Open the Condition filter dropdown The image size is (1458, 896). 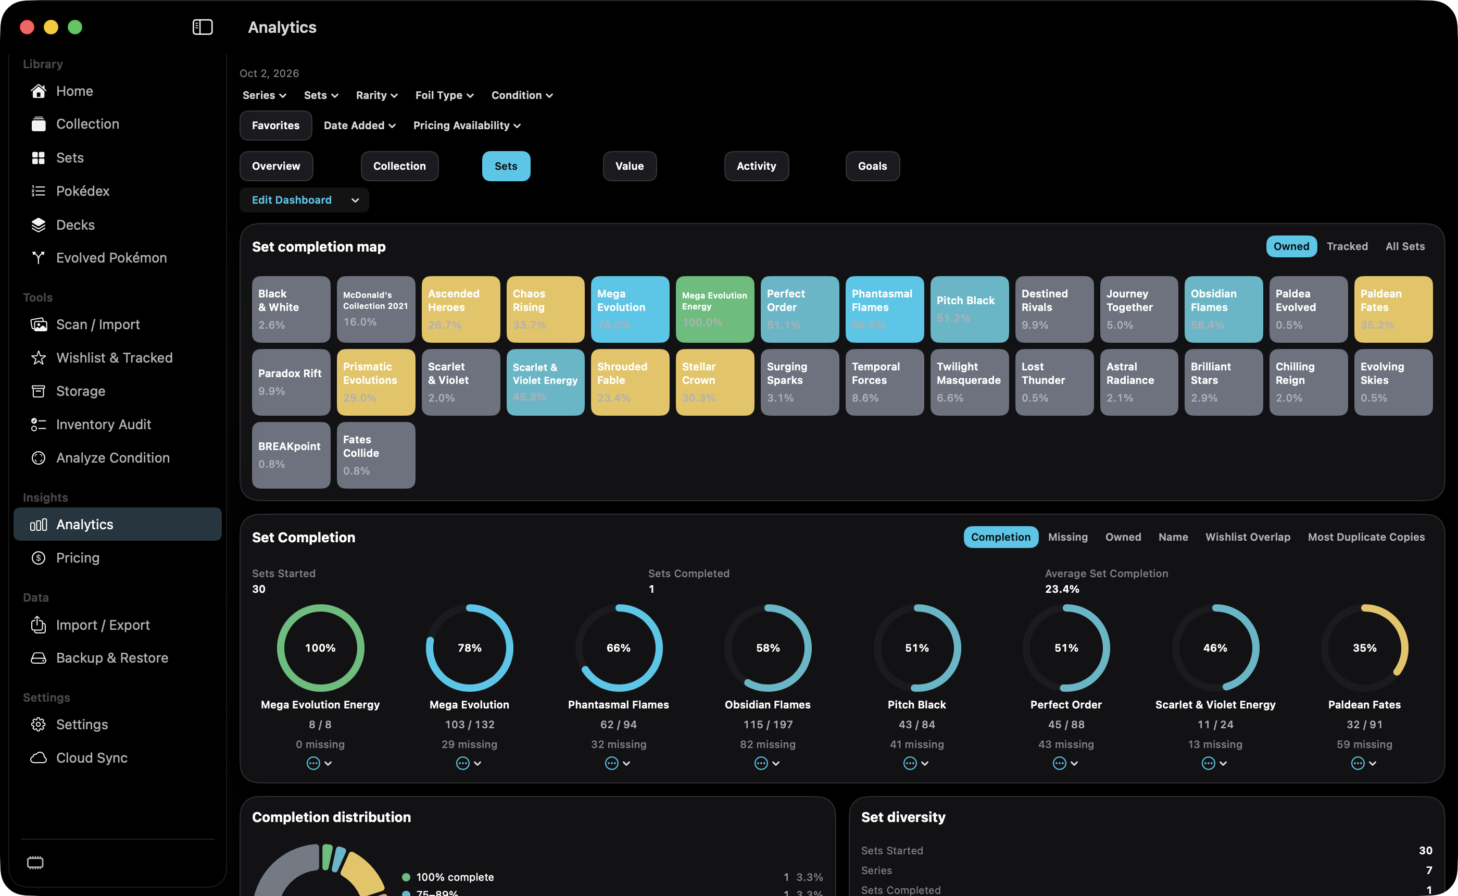522,95
